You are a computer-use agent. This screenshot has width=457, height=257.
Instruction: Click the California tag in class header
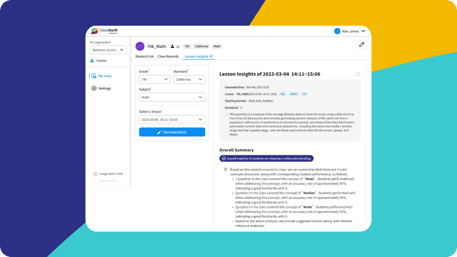click(202, 46)
